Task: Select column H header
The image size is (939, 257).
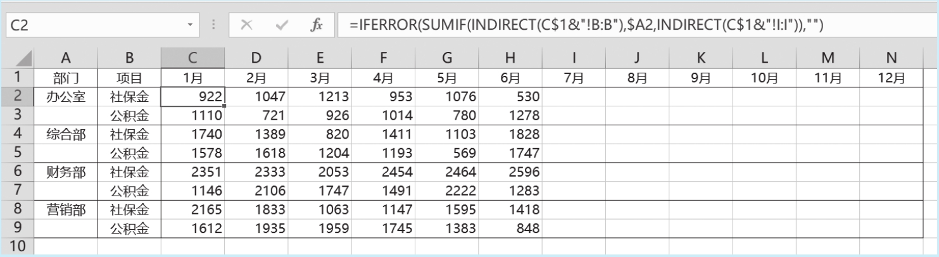Action: pyautogui.click(x=510, y=58)
